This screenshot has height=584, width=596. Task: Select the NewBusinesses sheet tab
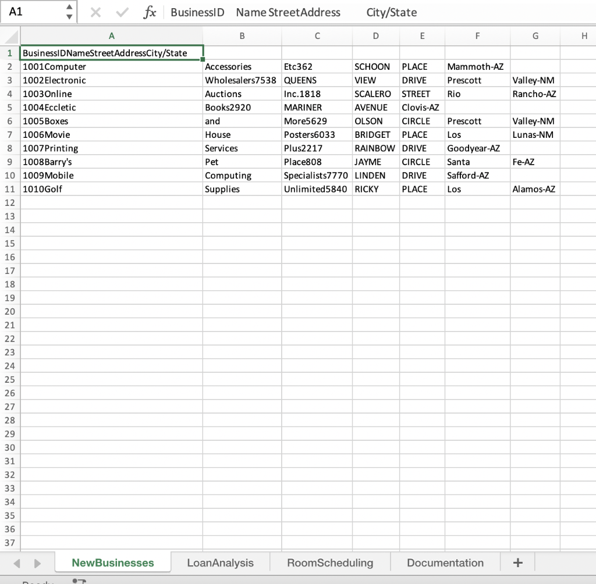click(x=112, y=562)
